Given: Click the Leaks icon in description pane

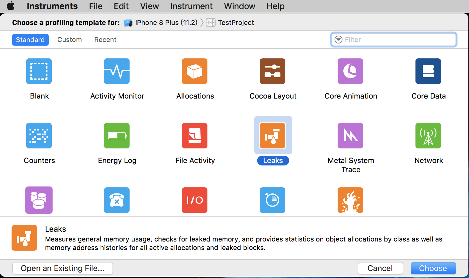Looking at the screenshot, I should tap(24, 238).
